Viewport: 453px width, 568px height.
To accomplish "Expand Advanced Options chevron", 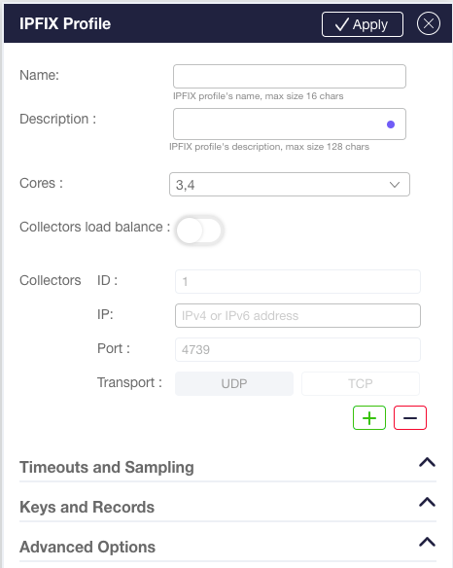I will [428, 543].
